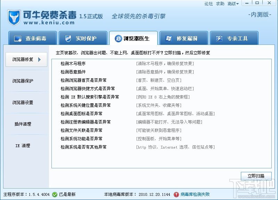
Task: Click 检测木马程序 list item
Action: tap(73, 64)
